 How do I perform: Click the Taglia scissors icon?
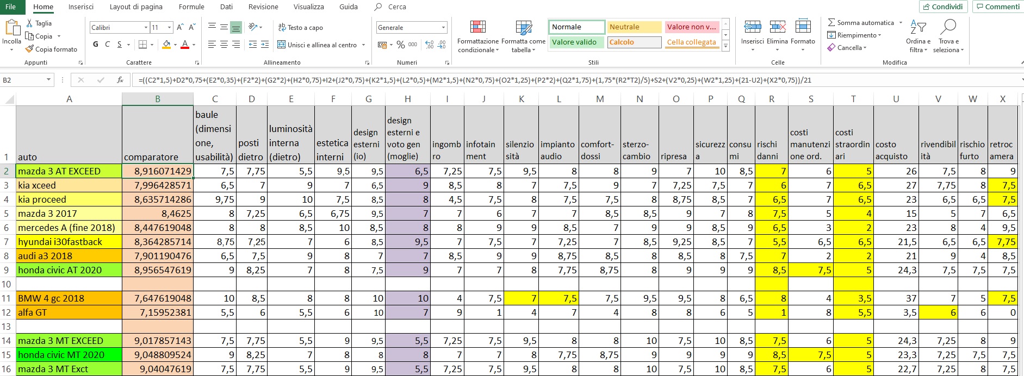coord(29,23)
